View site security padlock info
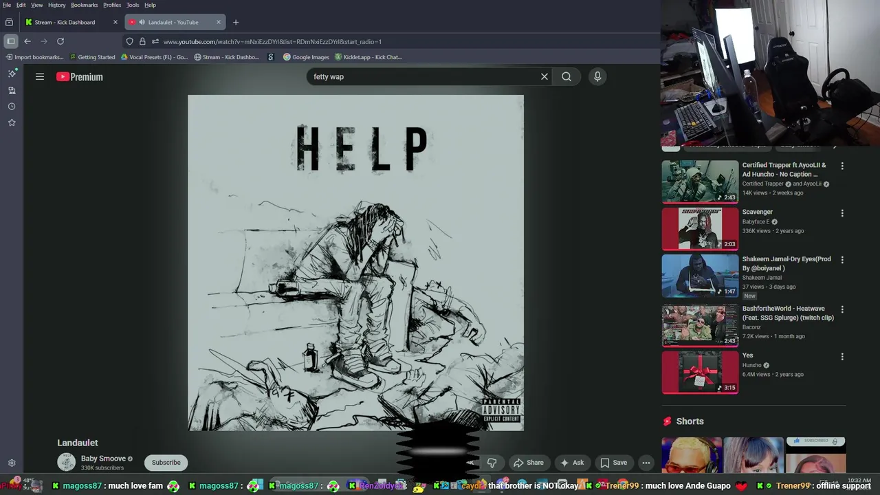This screenshot has width=880, height=495. [142, 41]
